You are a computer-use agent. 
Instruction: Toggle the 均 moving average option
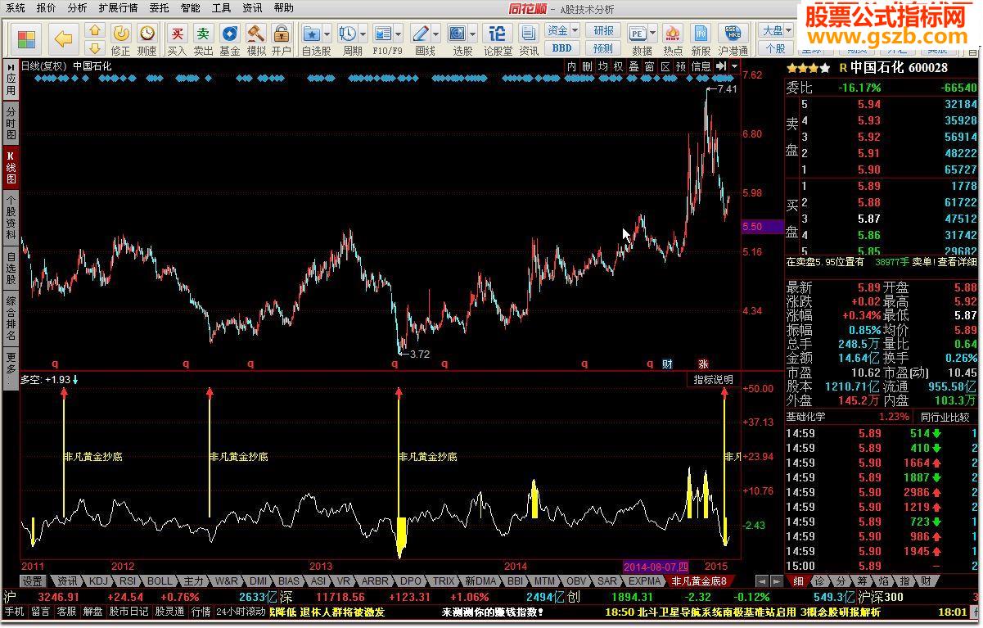pos(603,66)
